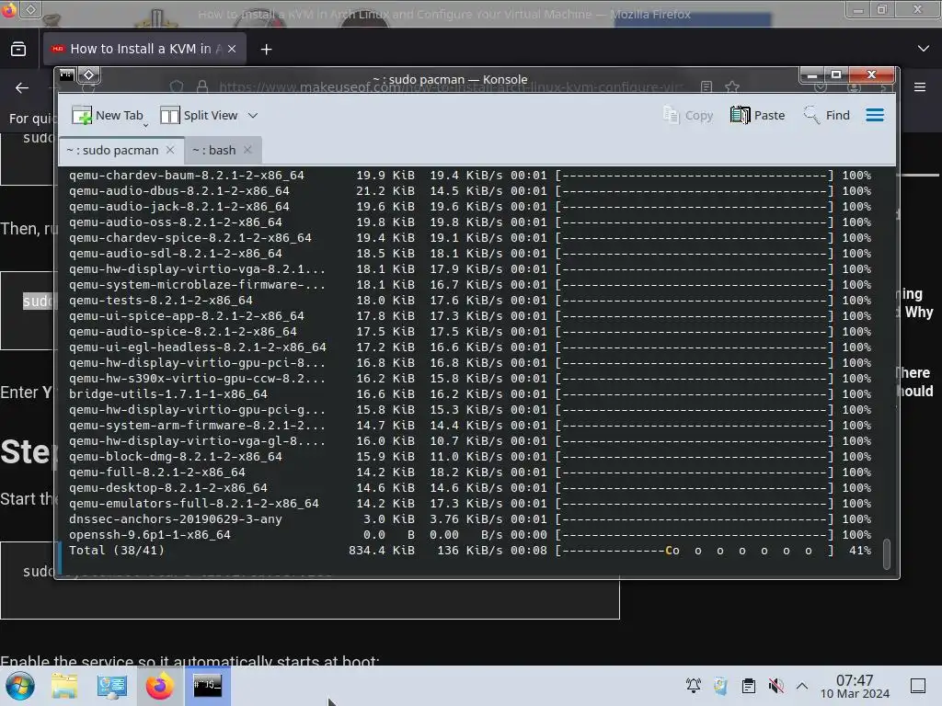The image size is (942, 706).
Task: Open Firefox View recent browsing icon
Action: [18, 49]
